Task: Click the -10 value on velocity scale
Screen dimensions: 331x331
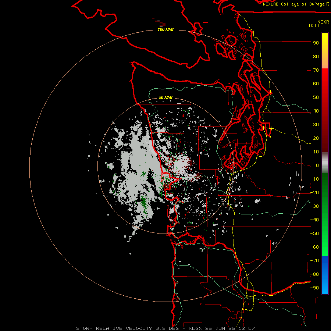Action: 314,179
